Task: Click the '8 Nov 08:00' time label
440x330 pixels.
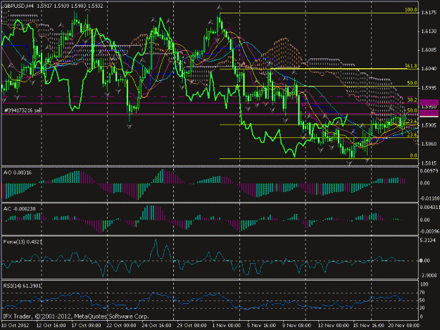Action: tap(296, 326)
